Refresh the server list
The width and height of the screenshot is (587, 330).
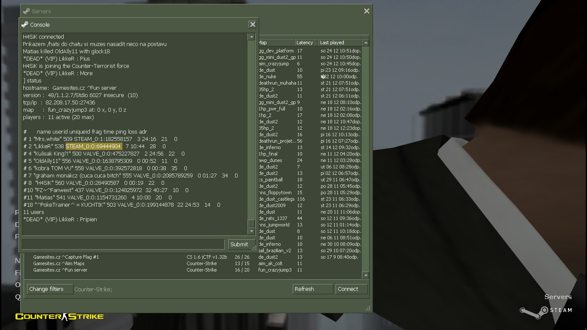312,289
